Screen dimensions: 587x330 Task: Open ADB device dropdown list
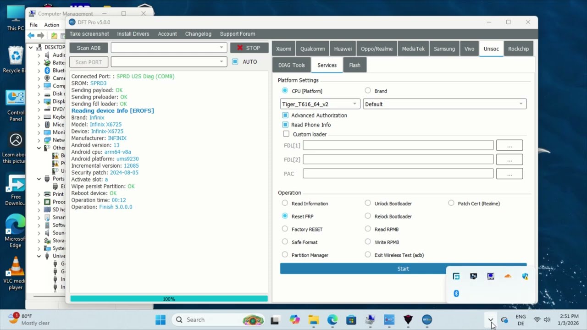pos(169,48)
